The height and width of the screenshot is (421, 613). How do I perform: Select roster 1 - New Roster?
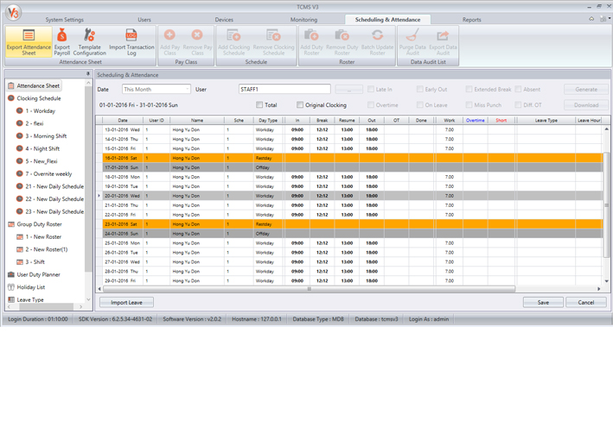coord(39,237)
